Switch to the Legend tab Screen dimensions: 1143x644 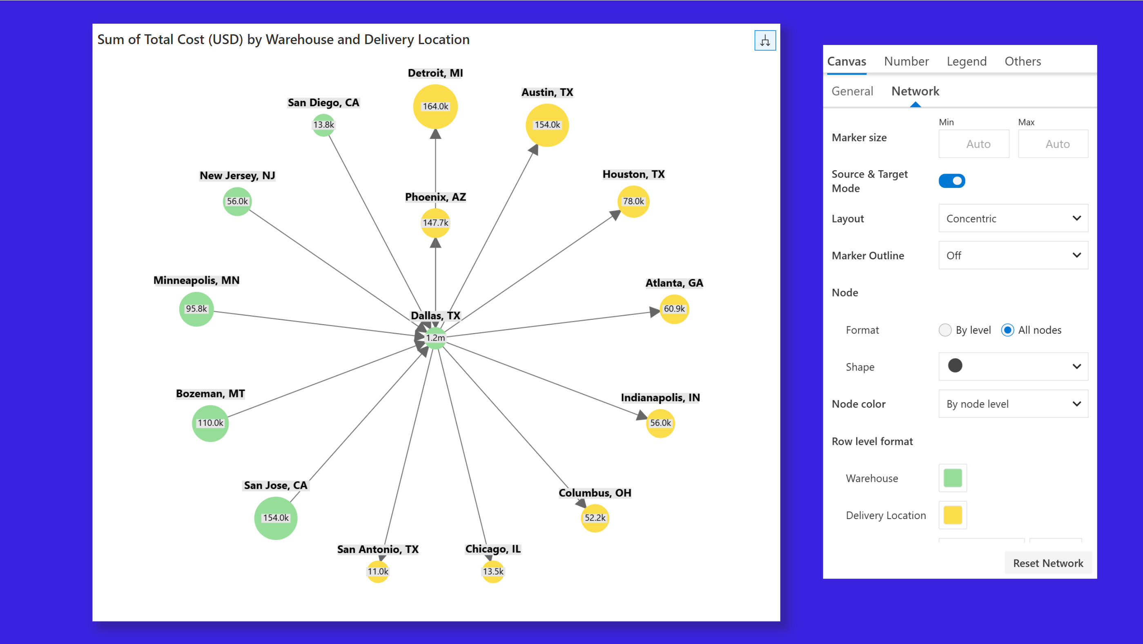pos(967,61)
